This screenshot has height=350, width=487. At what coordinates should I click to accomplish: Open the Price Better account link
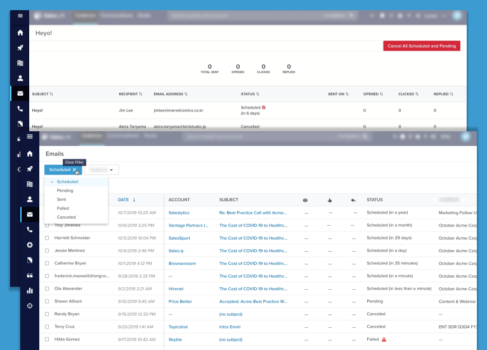coord(180,302)
